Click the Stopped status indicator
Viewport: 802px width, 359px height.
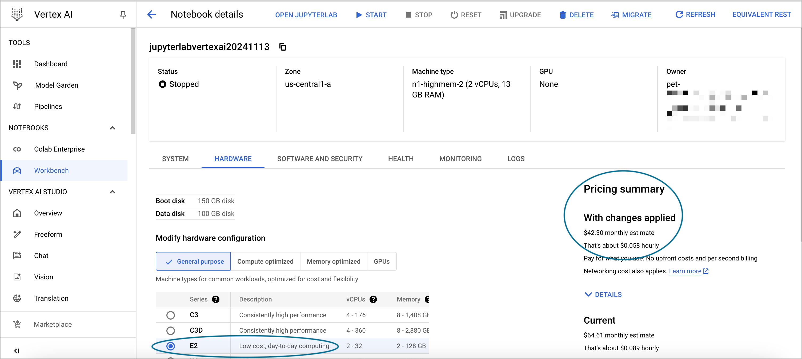178,84
